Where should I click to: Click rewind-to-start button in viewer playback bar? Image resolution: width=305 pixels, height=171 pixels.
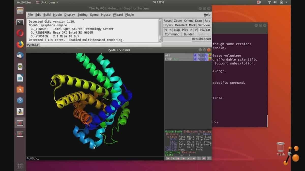click(x=168, y=158)
